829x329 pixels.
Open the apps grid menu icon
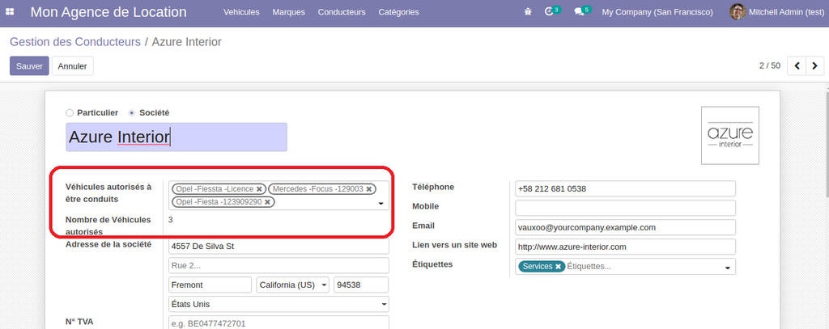point(10,11)
